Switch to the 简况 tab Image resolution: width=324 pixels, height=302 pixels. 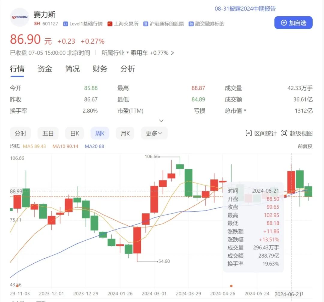[72, 69]
